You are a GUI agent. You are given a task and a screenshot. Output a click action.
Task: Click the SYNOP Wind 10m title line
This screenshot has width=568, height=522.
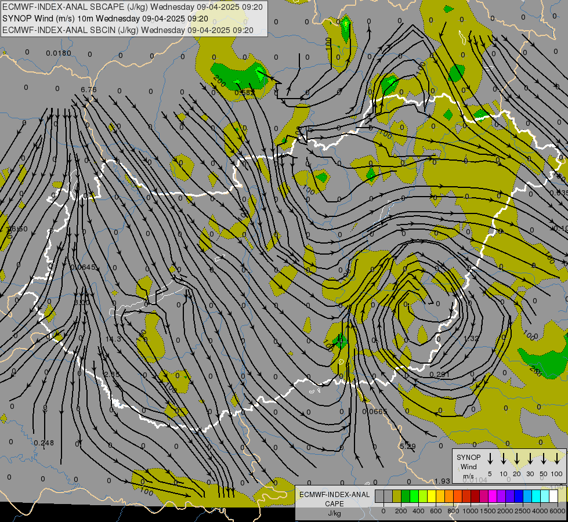[105, 19]
